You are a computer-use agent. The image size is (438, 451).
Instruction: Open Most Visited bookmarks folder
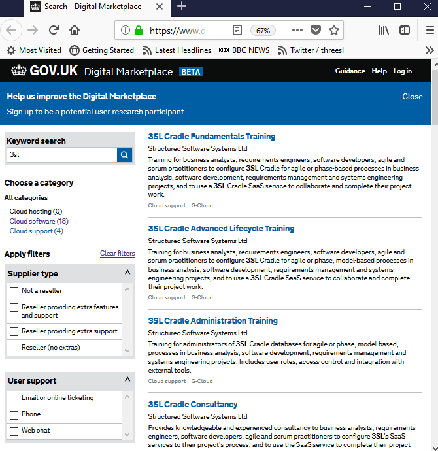pos(34,50)
